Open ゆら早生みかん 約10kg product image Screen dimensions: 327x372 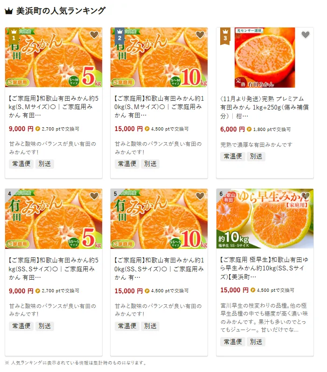coord(265,219)
